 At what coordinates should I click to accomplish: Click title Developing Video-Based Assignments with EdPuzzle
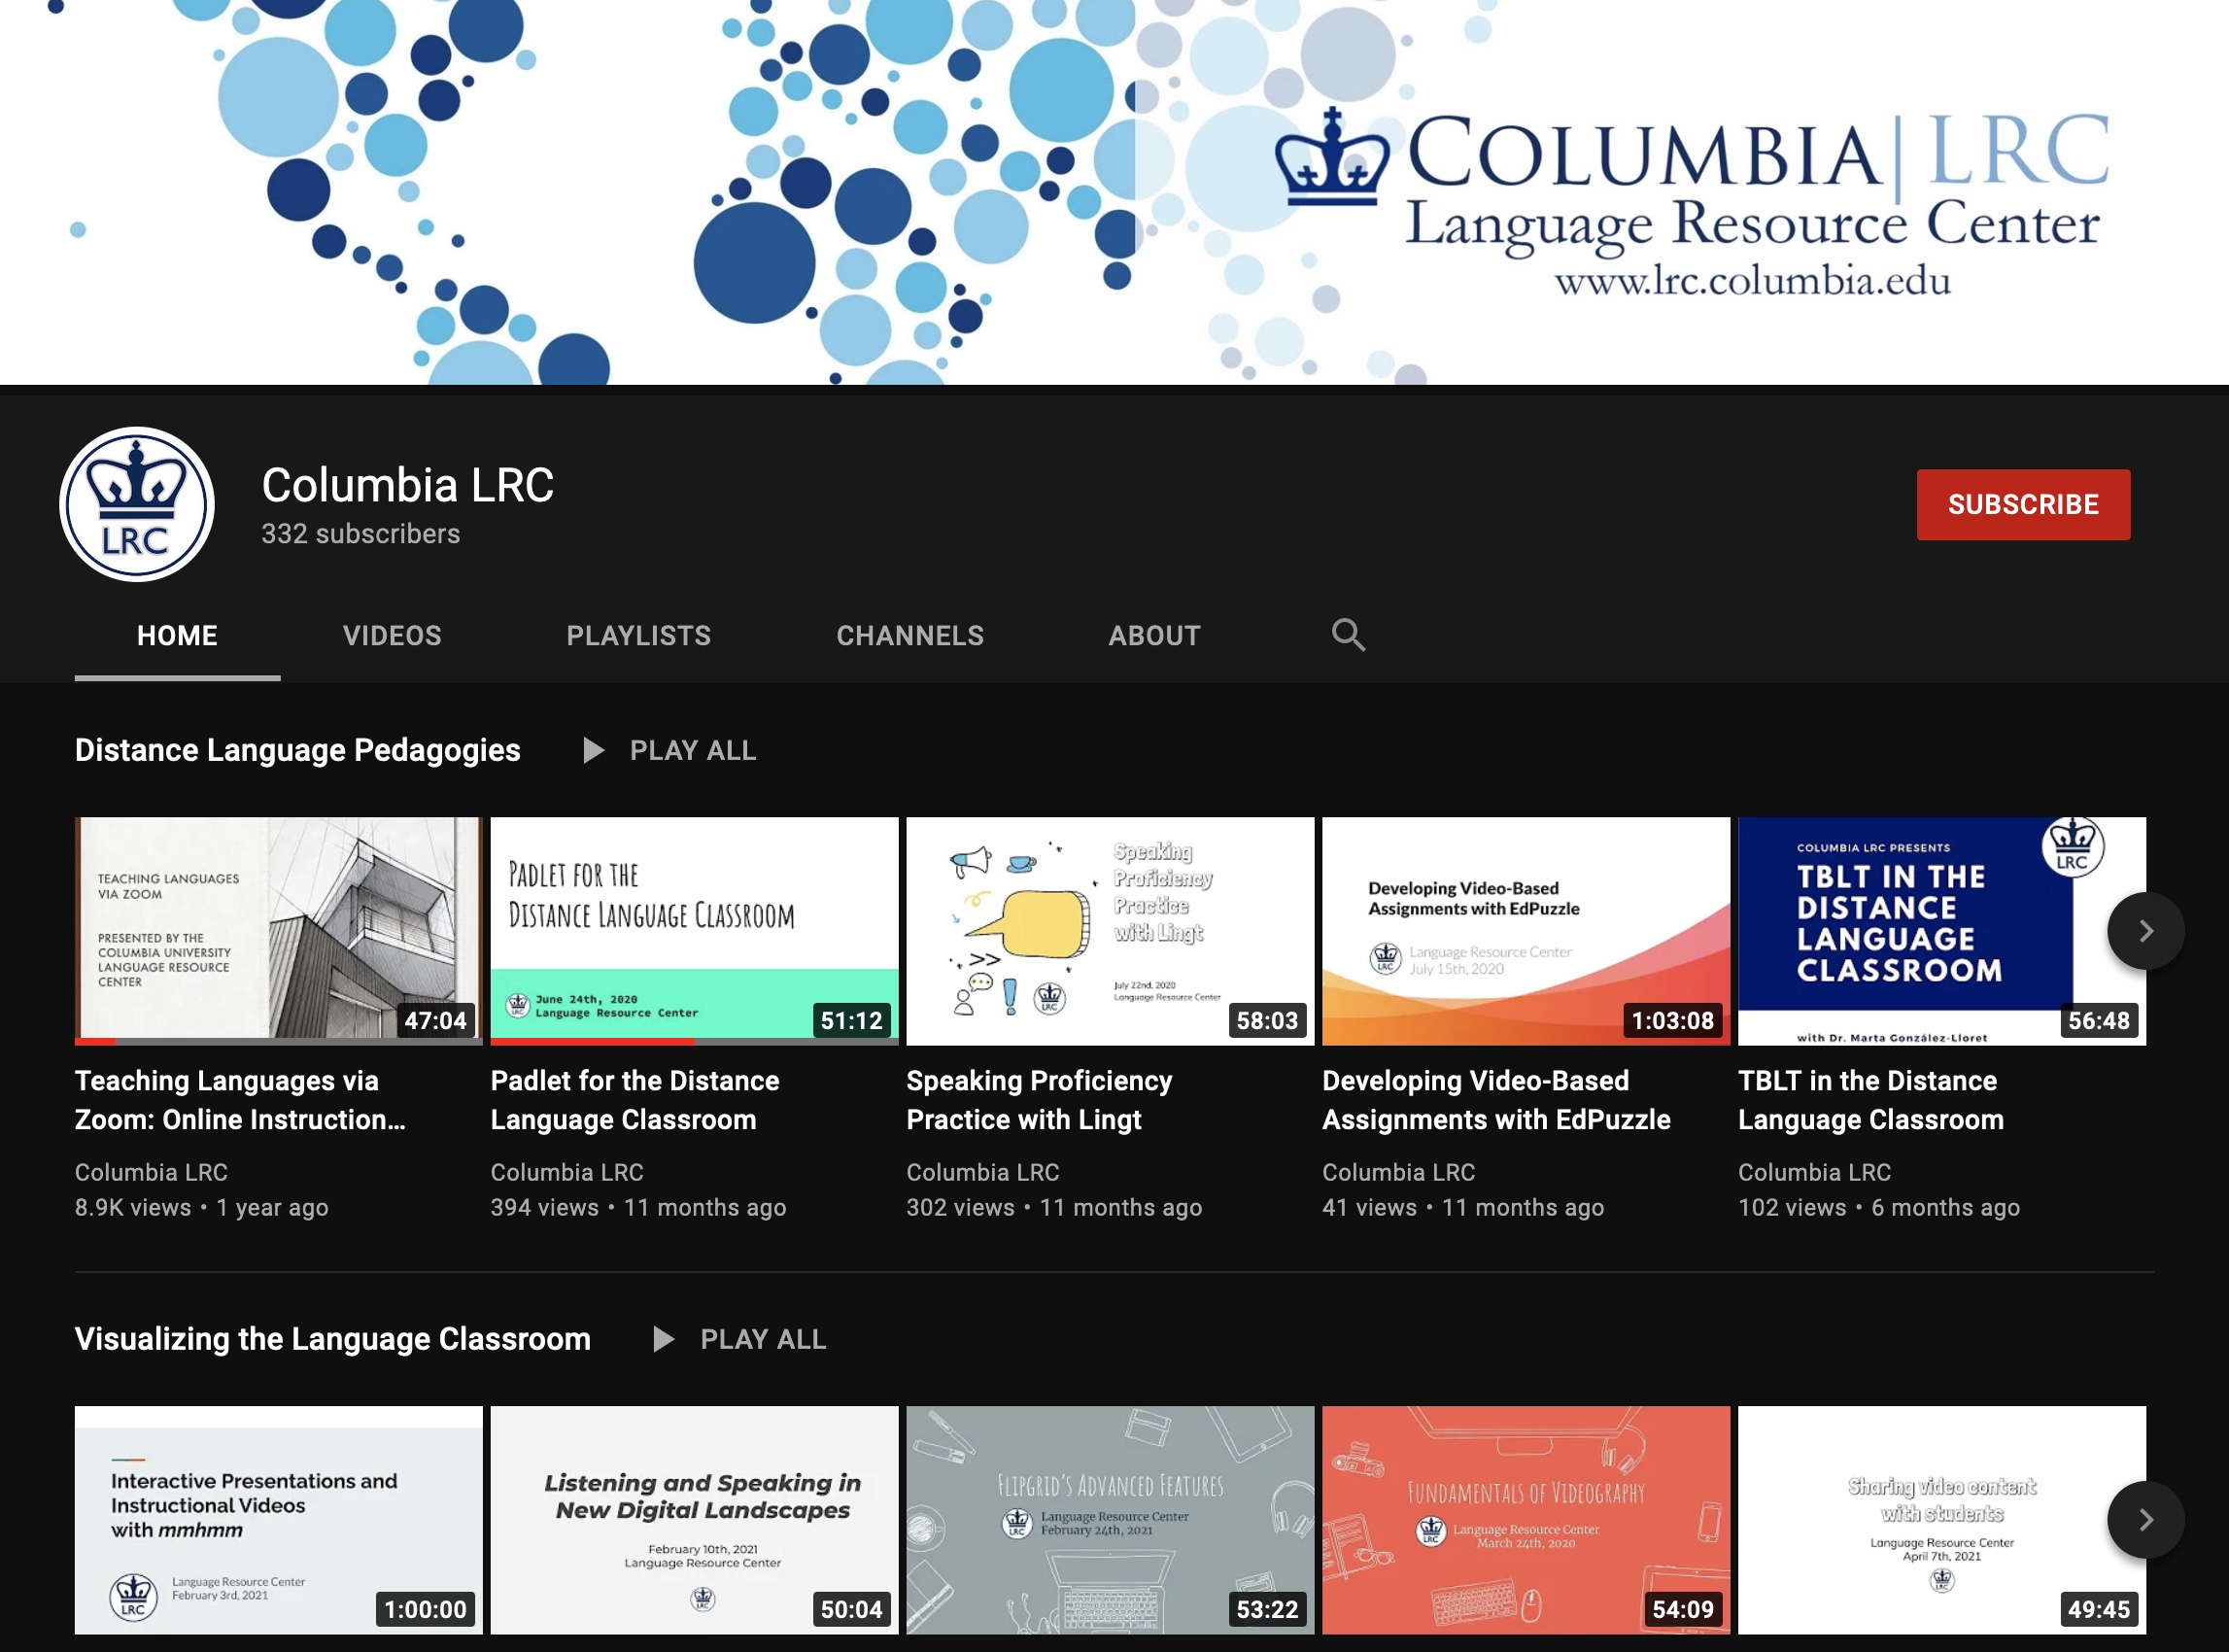(1496, 1100)
